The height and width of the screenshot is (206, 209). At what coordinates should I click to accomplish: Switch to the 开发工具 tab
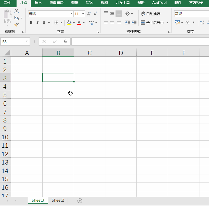[122, 3]
